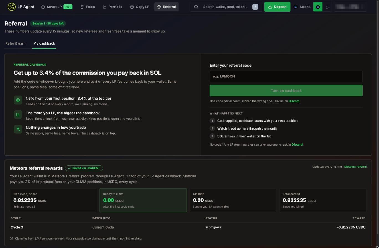This screenshot has width=379, height=248.
Task: Select the Referral nav item
Action: pyautogui.click(x=167, y=7)
